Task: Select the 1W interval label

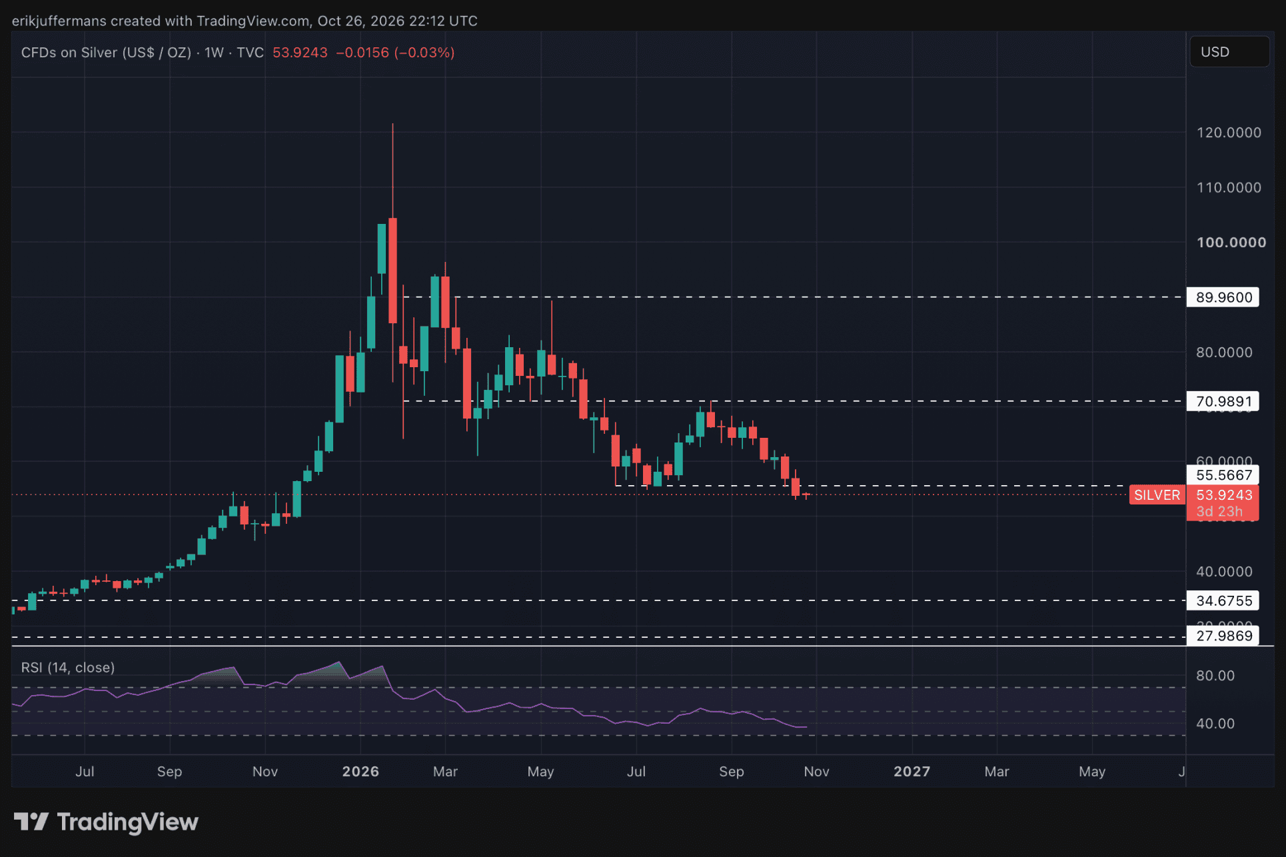Action: click(214, 53)
